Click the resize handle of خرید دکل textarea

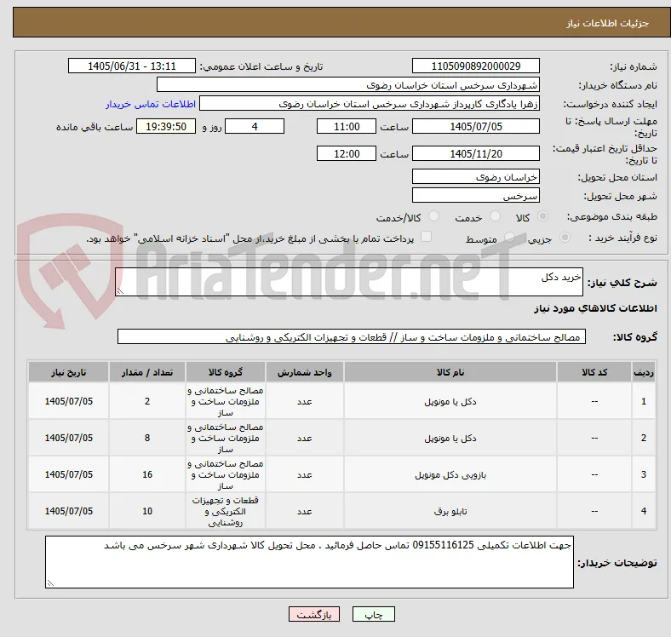point(120,291)
